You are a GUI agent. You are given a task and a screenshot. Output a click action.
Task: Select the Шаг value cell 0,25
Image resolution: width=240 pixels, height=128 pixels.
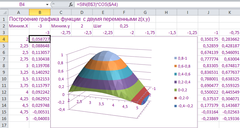tap(124, 26)
